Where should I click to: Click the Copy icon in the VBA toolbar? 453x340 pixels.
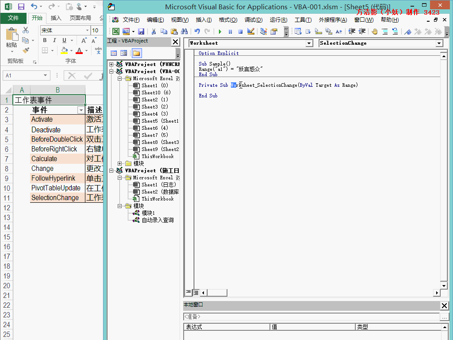tap(164, 31)
